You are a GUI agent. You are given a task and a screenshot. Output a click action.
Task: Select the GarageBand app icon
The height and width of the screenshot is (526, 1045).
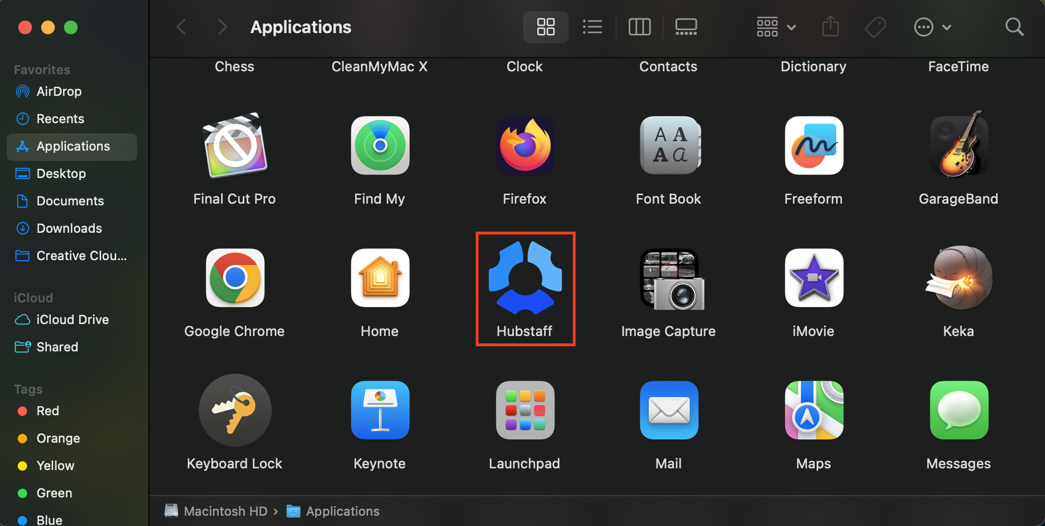(959, 145)
